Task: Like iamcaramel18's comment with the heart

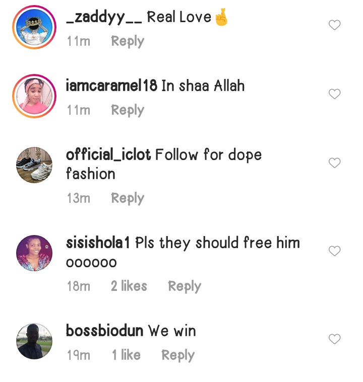Action: (334, 94)
